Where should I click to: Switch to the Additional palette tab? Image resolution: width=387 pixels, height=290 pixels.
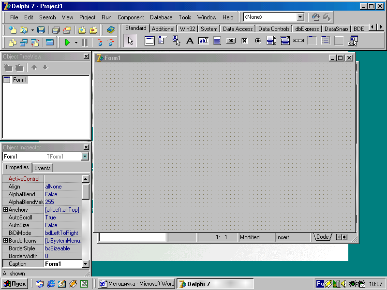pyautogui.click(x=163, y=29)
